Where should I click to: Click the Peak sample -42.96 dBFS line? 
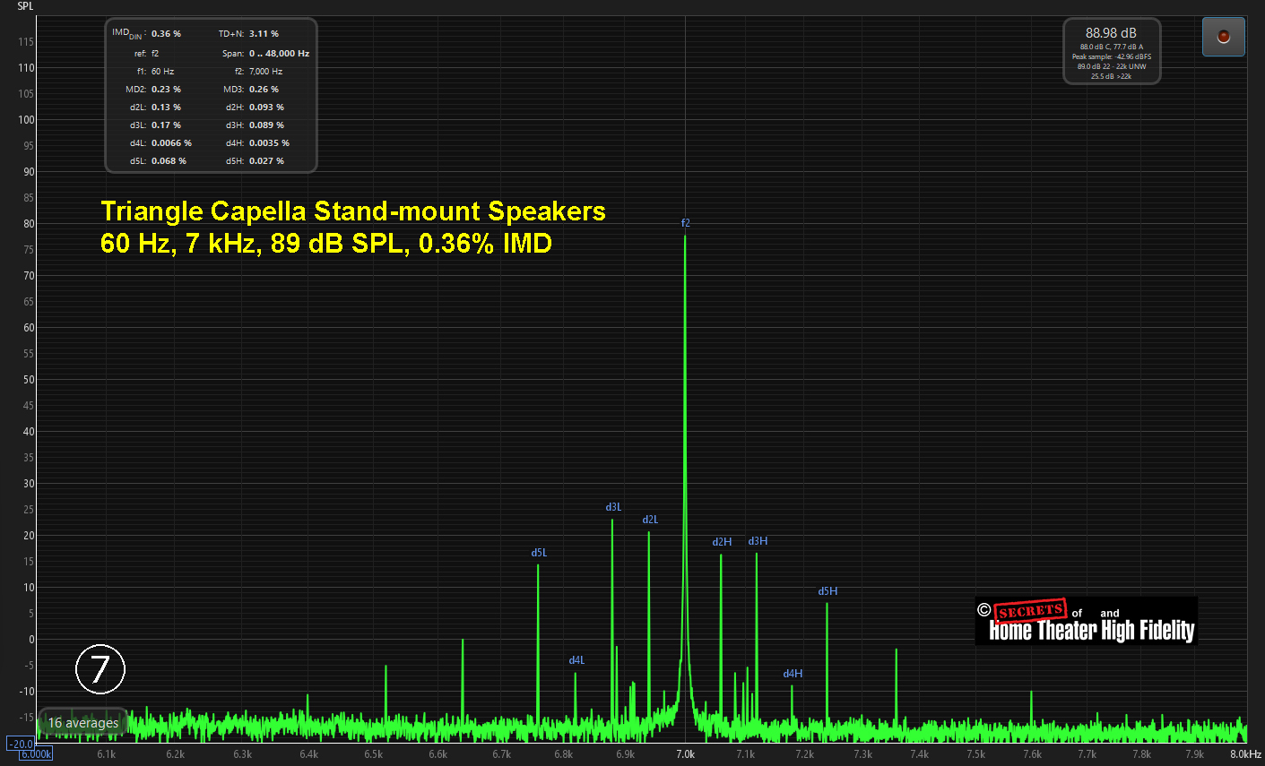pyautogui.click(x=1111, y=56)
